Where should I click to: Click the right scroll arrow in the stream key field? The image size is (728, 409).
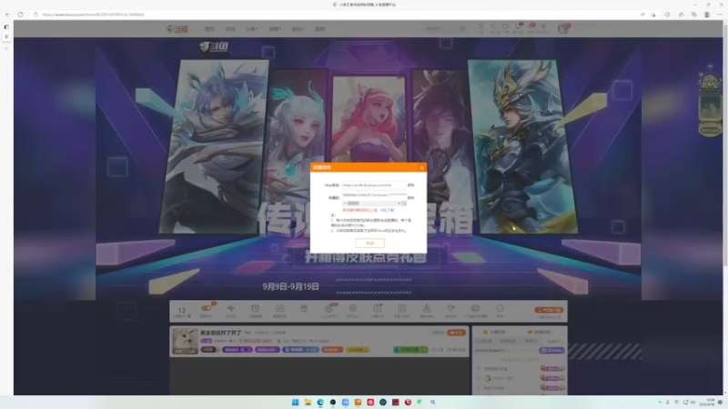tap(399, 203)
